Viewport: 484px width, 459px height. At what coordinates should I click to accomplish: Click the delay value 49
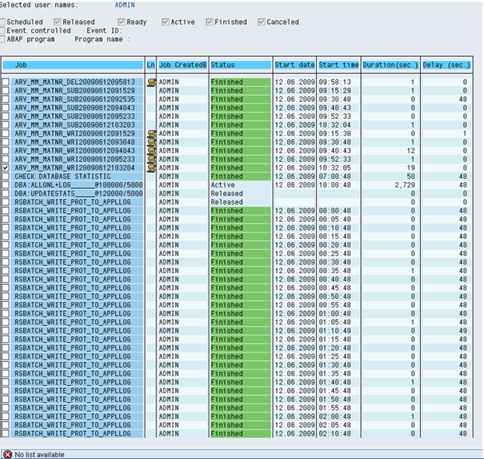click(x=463, y=331)
